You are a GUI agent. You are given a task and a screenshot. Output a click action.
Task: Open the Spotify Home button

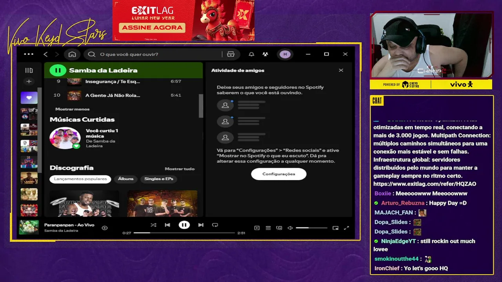coord(72,54)
